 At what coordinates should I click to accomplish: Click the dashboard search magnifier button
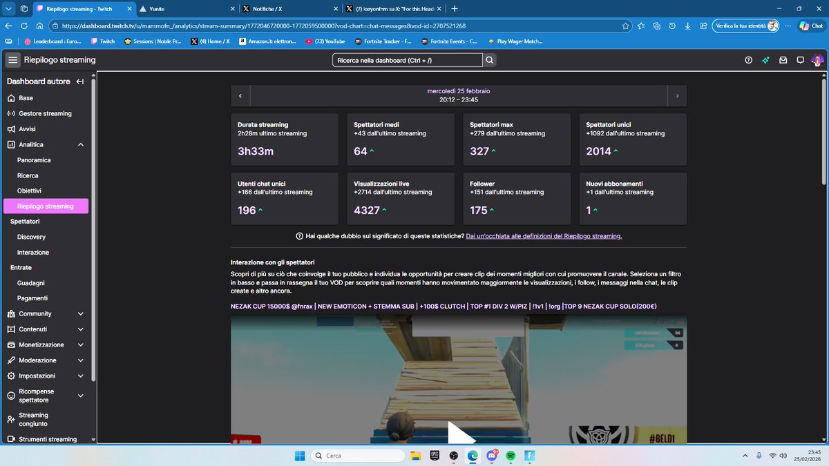click(x=490, y=60)
